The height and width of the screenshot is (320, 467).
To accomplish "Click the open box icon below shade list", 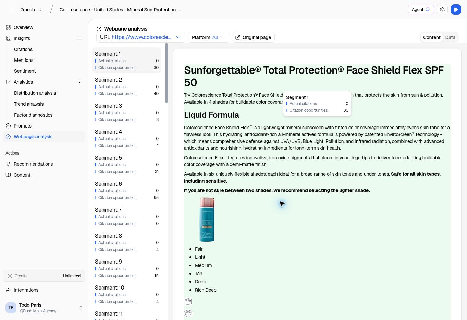I will click(188, 312).
